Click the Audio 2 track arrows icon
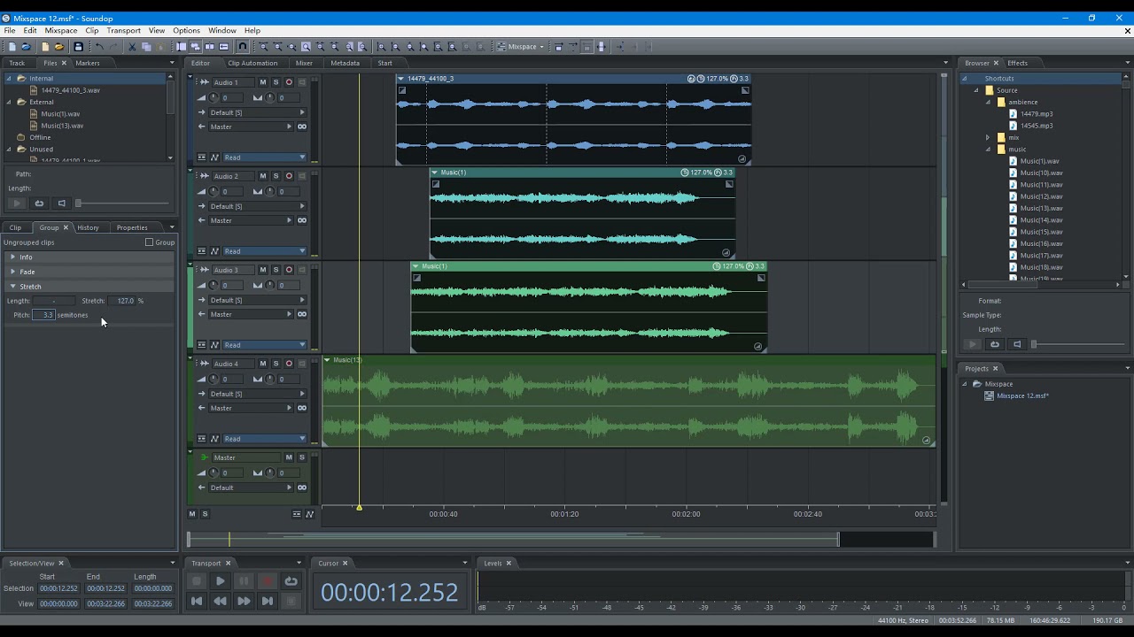The height and width of the screenshot is (637, 1134). click(x=205, y=176)
